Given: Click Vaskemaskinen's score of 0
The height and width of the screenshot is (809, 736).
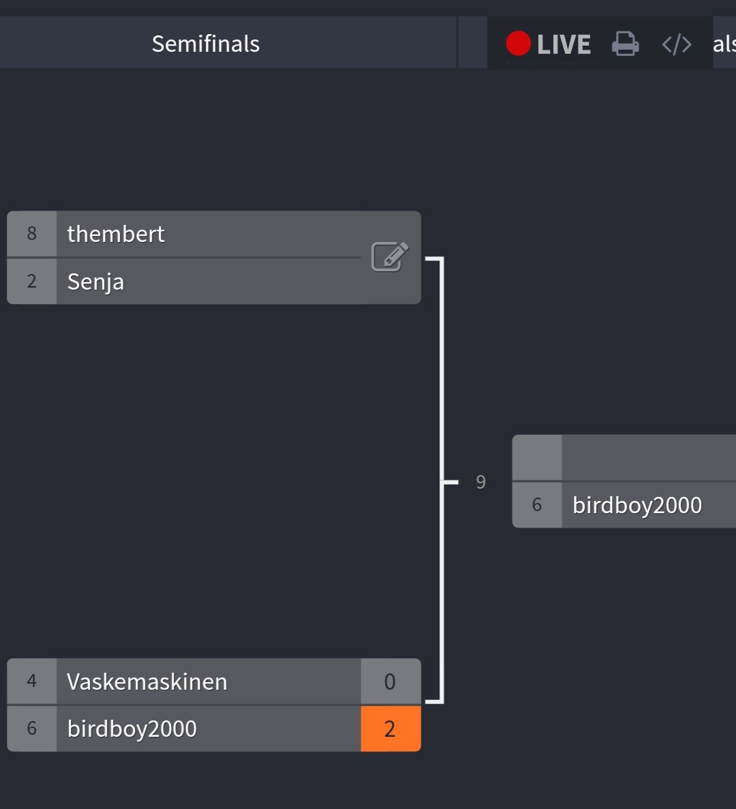Looking at the screenshot, I should tap(390, 682).
